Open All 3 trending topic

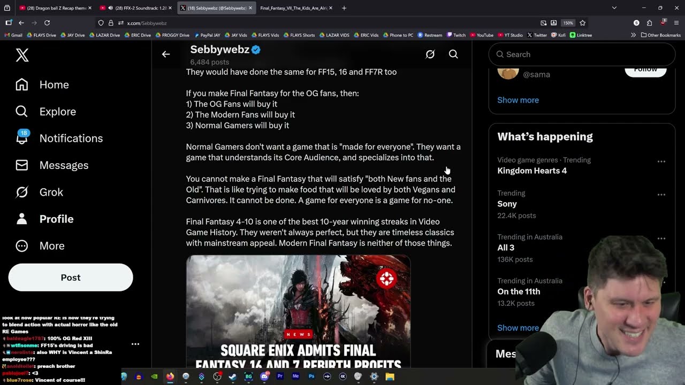[x=506, y=248]
